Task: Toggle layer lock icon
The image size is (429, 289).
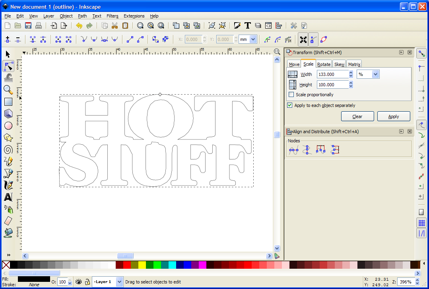Action: click(x=87, y=281)
